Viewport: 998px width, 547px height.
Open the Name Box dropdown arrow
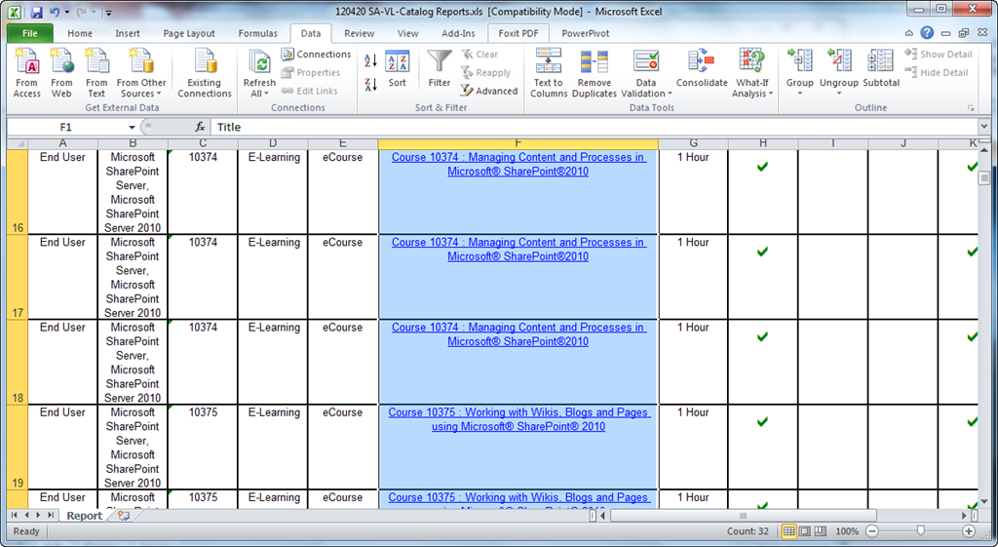pos(132,128)
